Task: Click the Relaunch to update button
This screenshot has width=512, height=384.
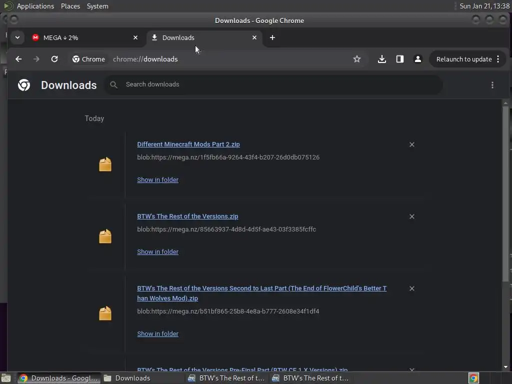Action: pos(468,59)
